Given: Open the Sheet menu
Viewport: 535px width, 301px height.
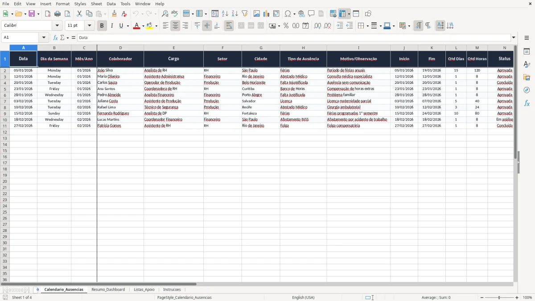Looking at the screenshot, I should tap(96, 4).
